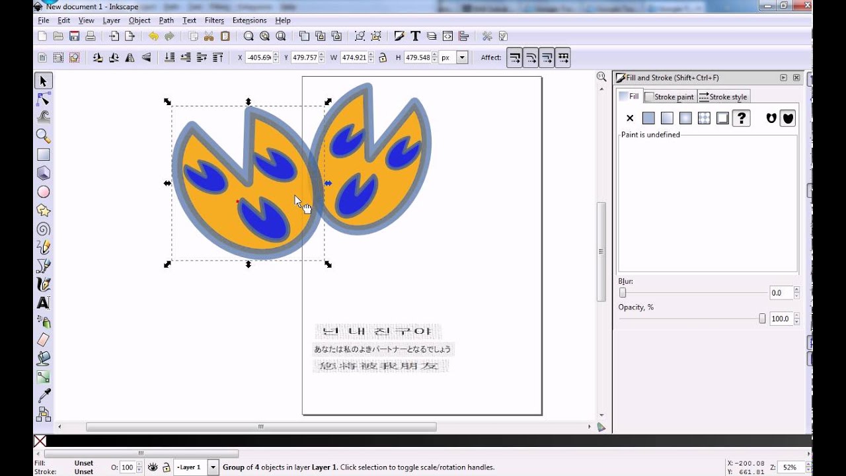Click the Save document icon

coord(74,36)
